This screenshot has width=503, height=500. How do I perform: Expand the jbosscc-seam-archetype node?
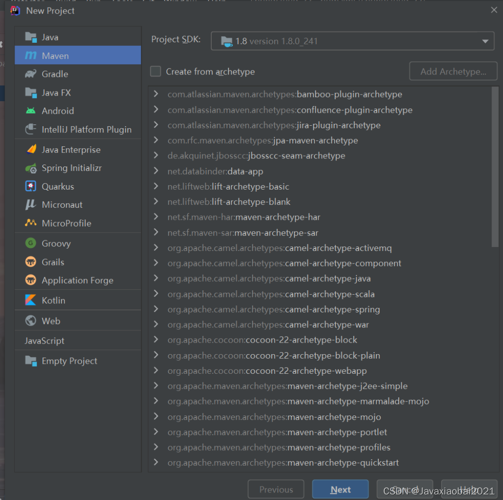pos(156,155)
